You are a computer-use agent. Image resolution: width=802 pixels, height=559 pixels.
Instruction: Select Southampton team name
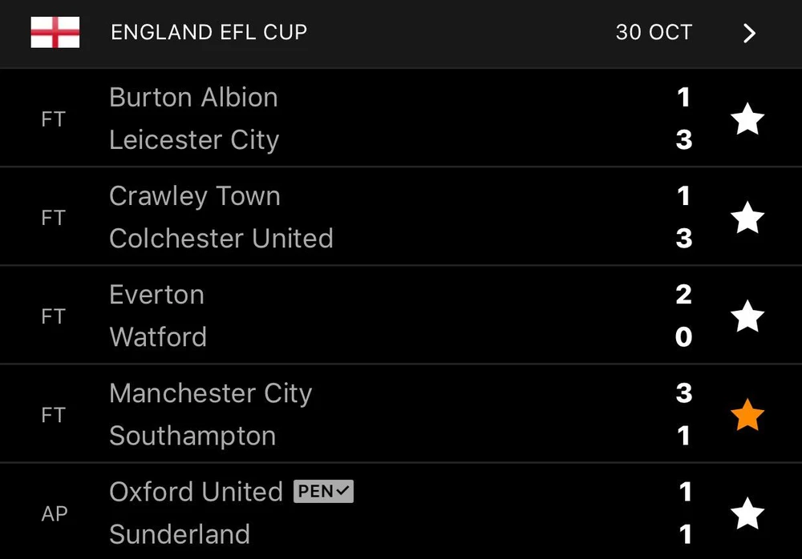point(192,436)
